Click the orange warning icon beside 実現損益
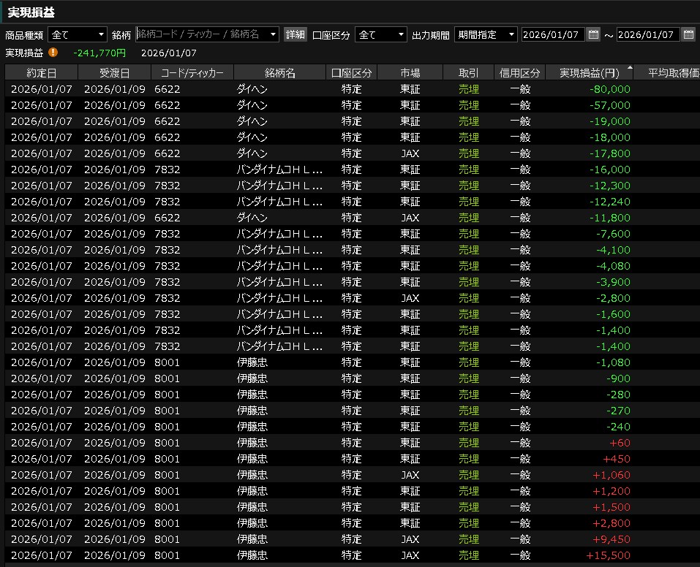The height and width of the screenshot is (567, 700). click(x=53, y=53)
